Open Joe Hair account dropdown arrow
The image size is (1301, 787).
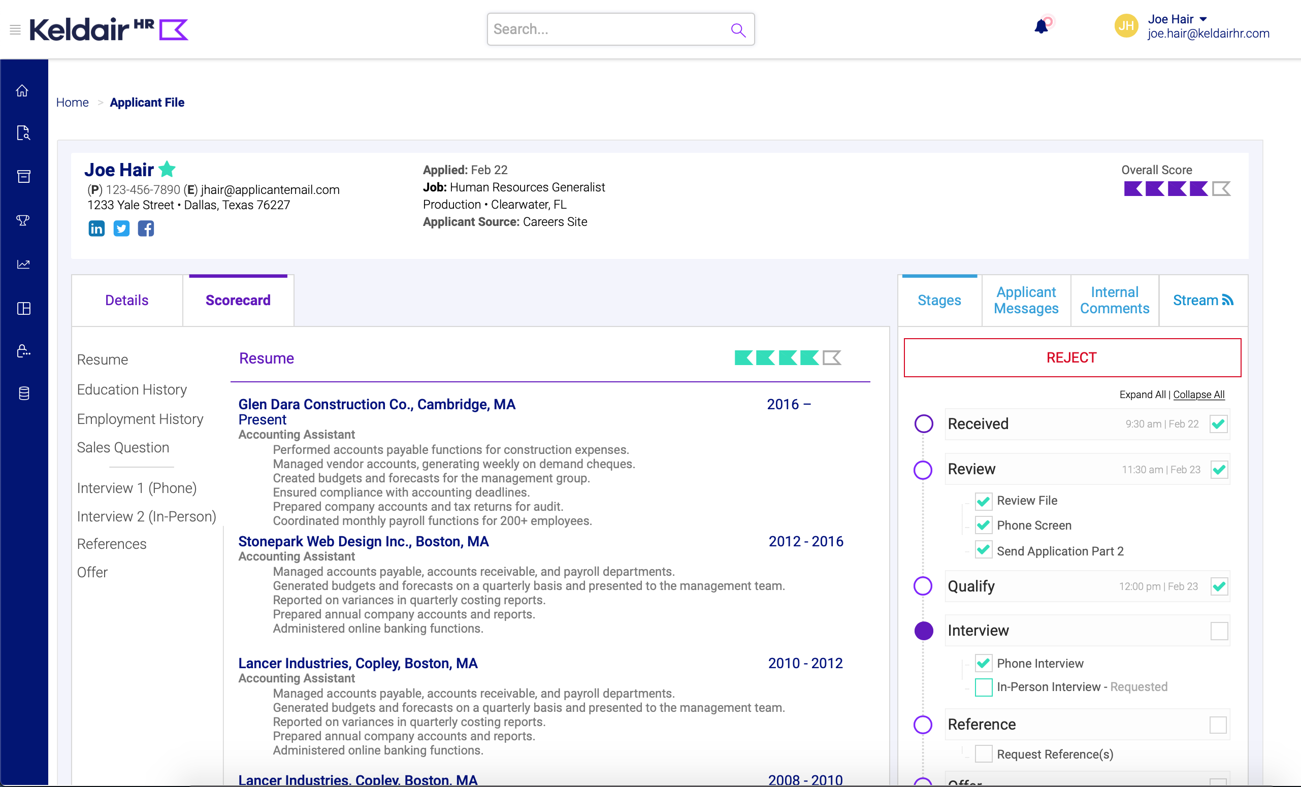click(x=1204, y=19)
